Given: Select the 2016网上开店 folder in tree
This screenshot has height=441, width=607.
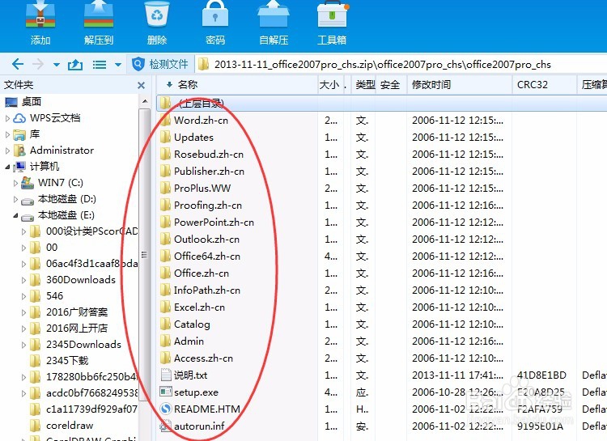Looking at the screenshot, I should click(x=77, y=328).
